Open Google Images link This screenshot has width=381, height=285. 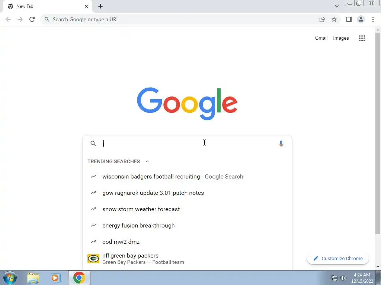coord(341,38)
